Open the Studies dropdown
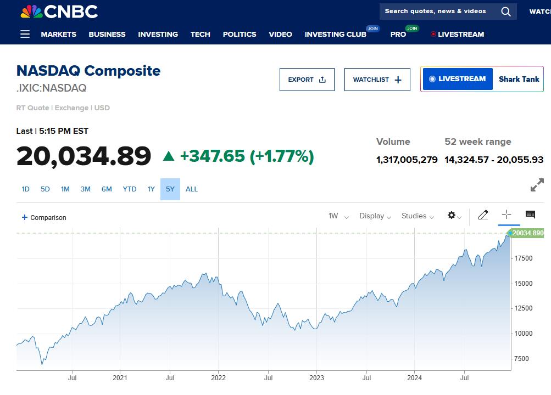The width and height of the screenshot is (551, 395). click(418, 216)
